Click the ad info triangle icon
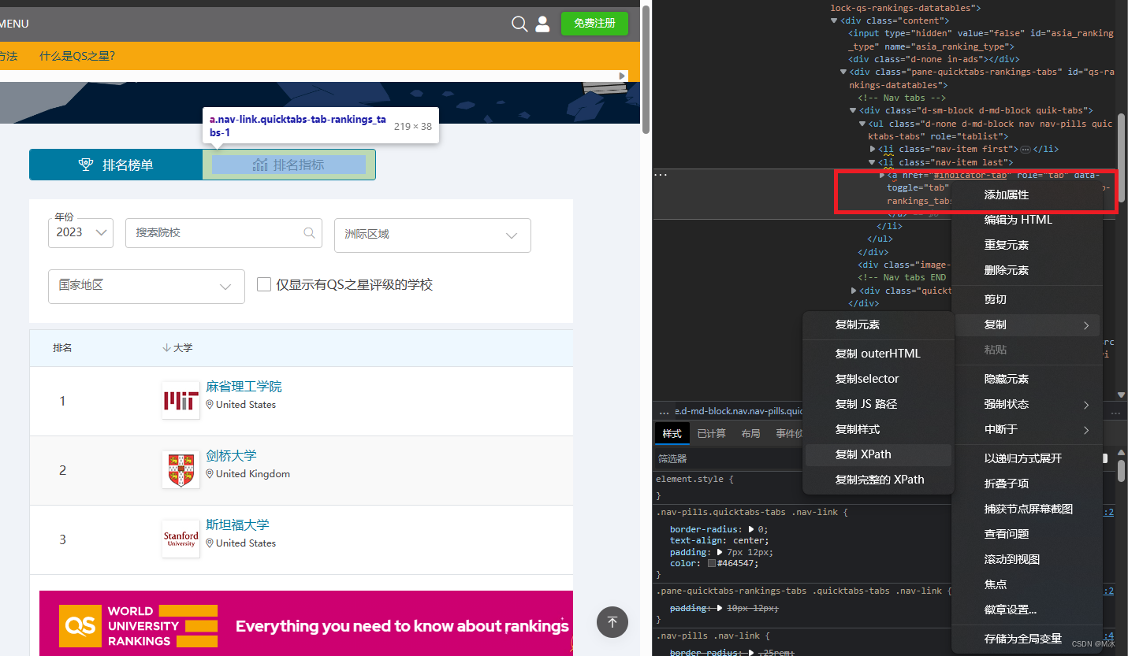 click(x=623, y=76)
